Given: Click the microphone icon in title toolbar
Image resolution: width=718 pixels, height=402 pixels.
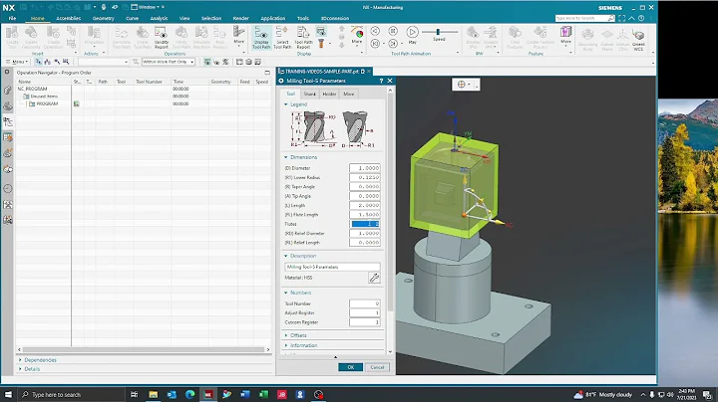Looking at the screenshot, I should pos(104,7).
